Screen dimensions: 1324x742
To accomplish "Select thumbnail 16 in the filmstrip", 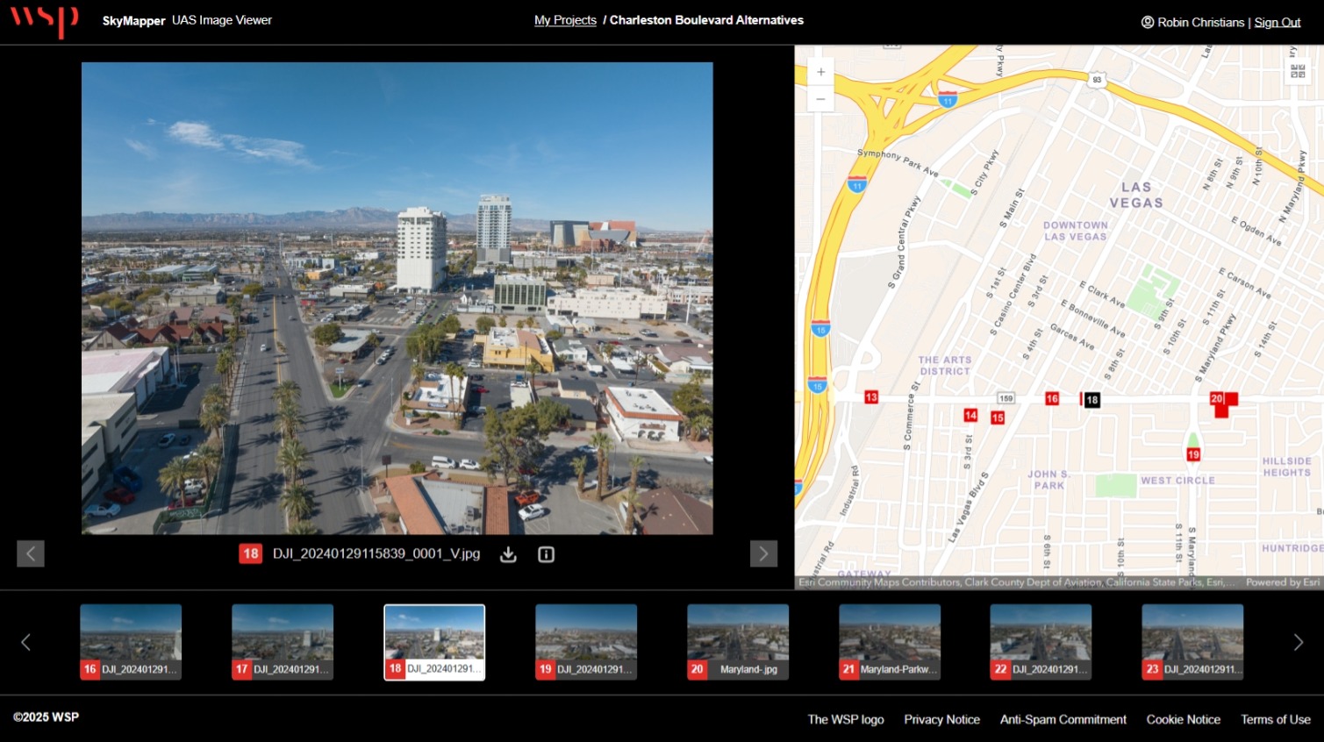I will (131, 641).
